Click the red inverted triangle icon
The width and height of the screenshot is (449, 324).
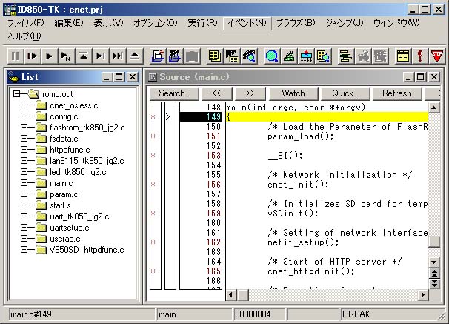(x=436, y=56)
